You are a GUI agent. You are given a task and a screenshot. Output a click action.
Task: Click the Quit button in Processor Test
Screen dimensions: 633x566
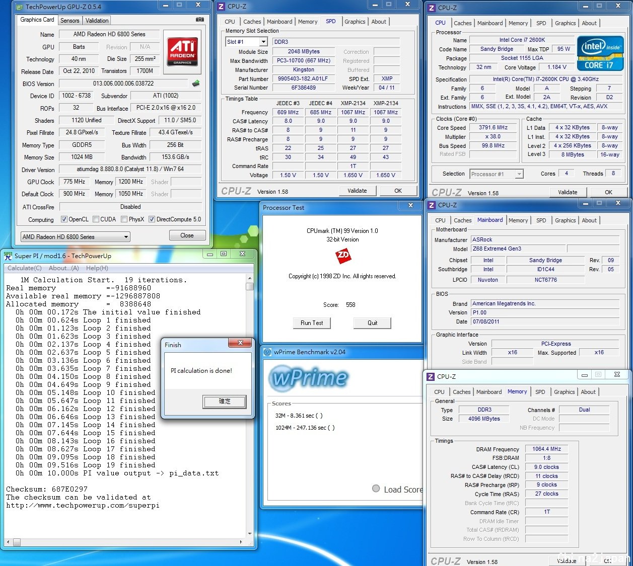tap(373, 323)
